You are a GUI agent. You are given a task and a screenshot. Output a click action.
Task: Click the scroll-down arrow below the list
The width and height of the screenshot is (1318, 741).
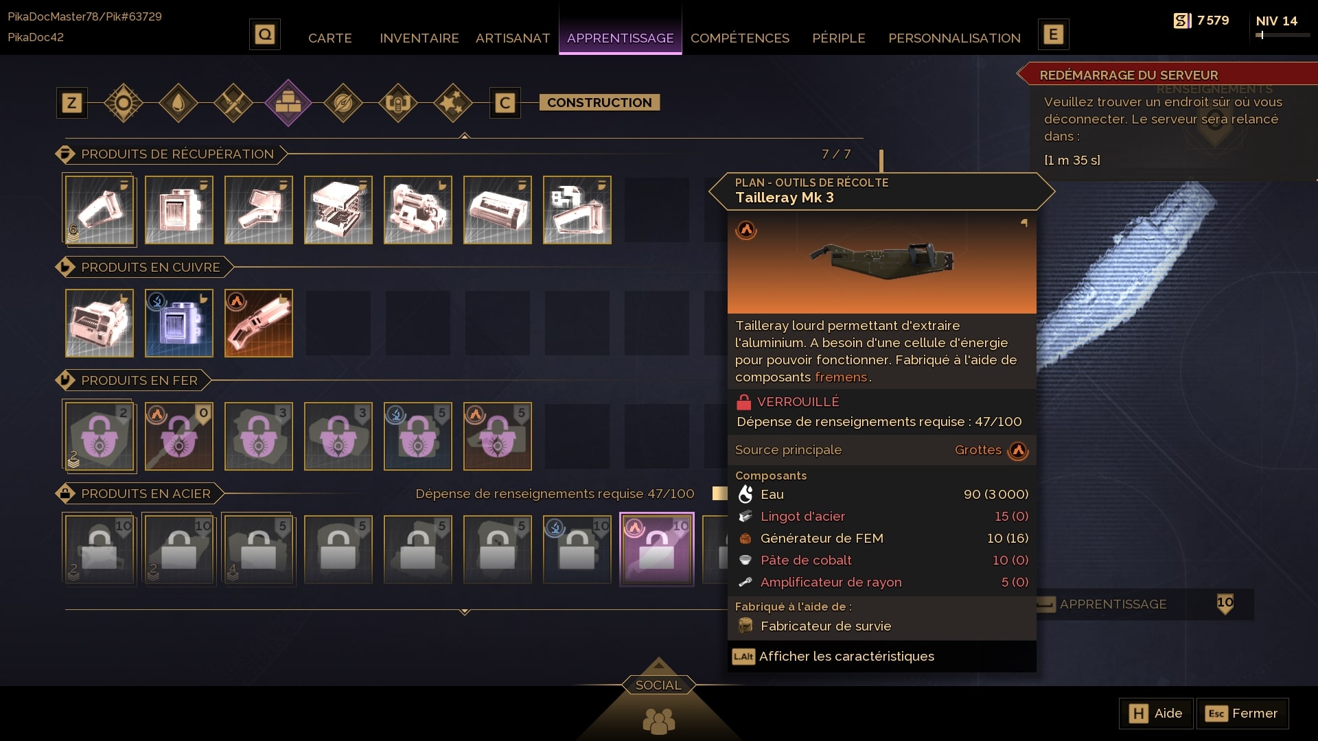click(x=465, y=611)
